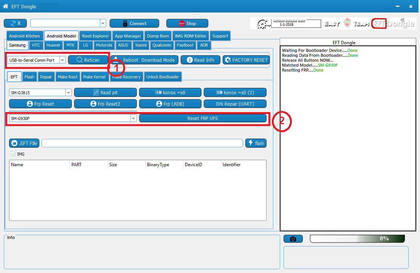Select the ADB tab
The width and height of the screenshot is (420, 273).
pyautogui.click(x=204, y=45)
